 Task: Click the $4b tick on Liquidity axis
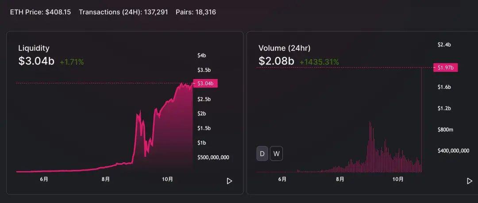pyautogui.click(x=201, y=55)
